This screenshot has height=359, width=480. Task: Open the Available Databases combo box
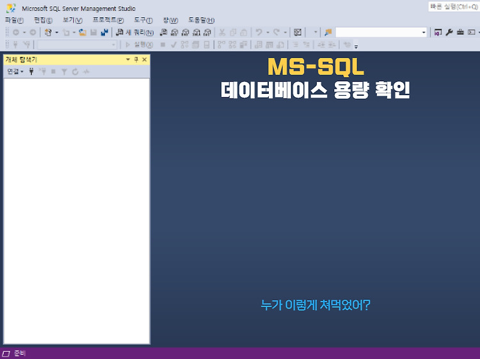pos(77,45)
